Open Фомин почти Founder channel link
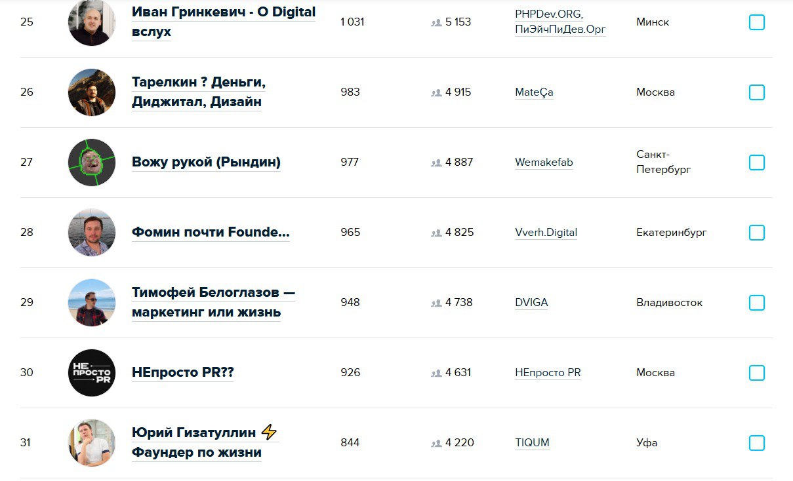Screen dimensions: 793x481 (211, 232)
